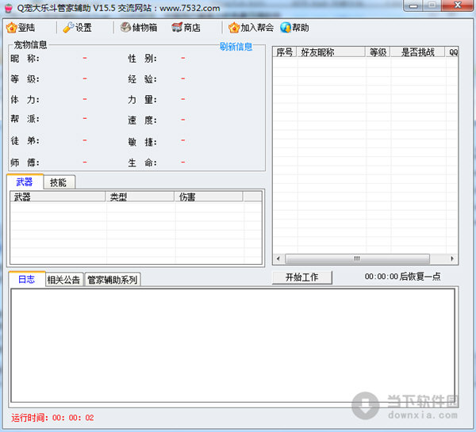
Task: Click the 力量 label in pet info
Action: 142,100
